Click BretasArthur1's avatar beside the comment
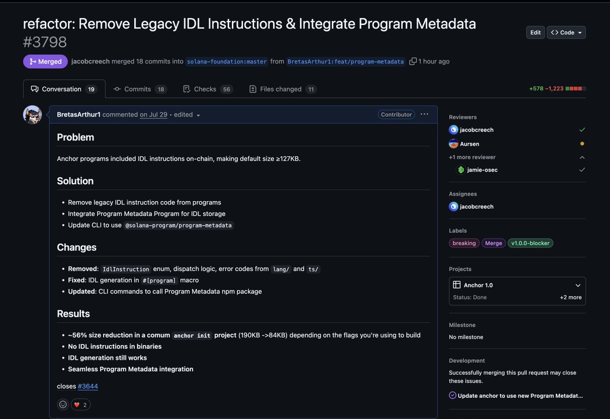Screen dimensions: 610x419 (33, 115)
